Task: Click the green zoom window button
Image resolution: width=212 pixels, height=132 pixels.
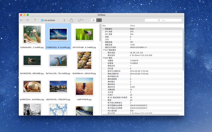Action: (28, 15)
